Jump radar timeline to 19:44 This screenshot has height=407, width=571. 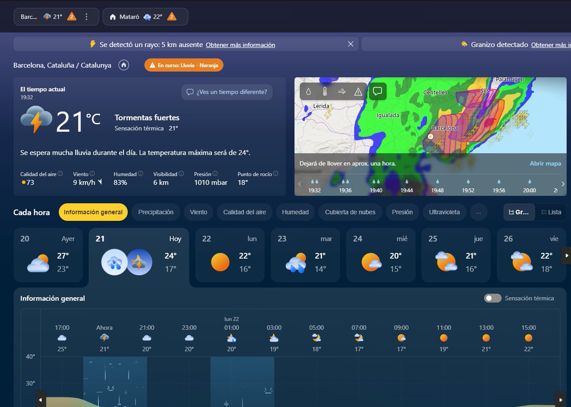click(406, 186)
